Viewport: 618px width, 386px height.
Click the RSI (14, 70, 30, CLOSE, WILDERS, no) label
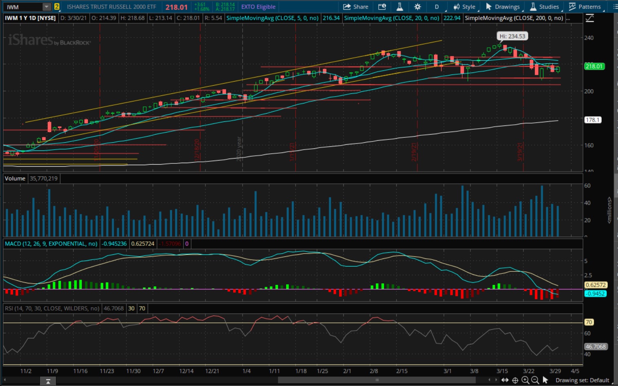pos(52,309)
